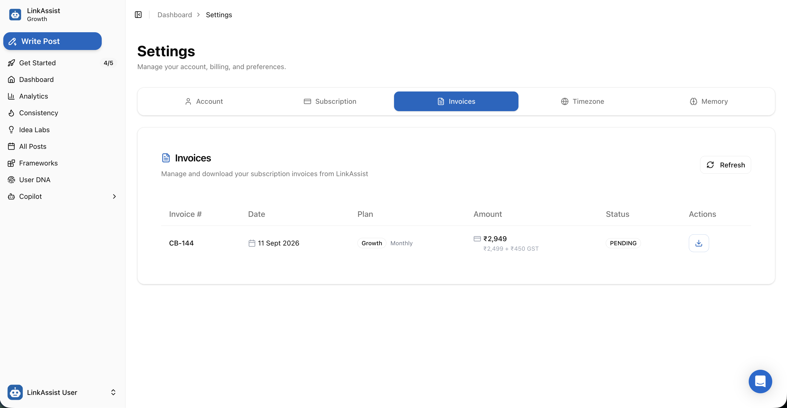
Task: Click the LinkAssist User avatar
Action: pyautogui.click(x=15, y=392)
